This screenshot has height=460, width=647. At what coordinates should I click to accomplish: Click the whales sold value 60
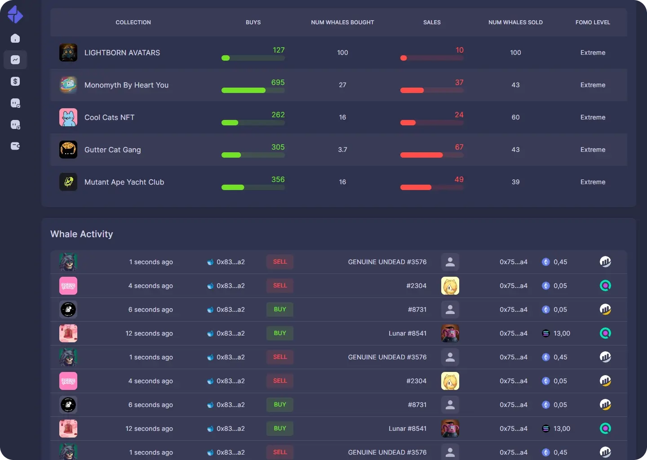coord(515,117)
